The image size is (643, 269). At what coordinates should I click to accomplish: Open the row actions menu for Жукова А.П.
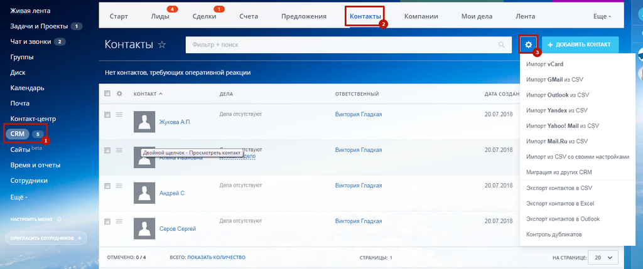(119, 115)
